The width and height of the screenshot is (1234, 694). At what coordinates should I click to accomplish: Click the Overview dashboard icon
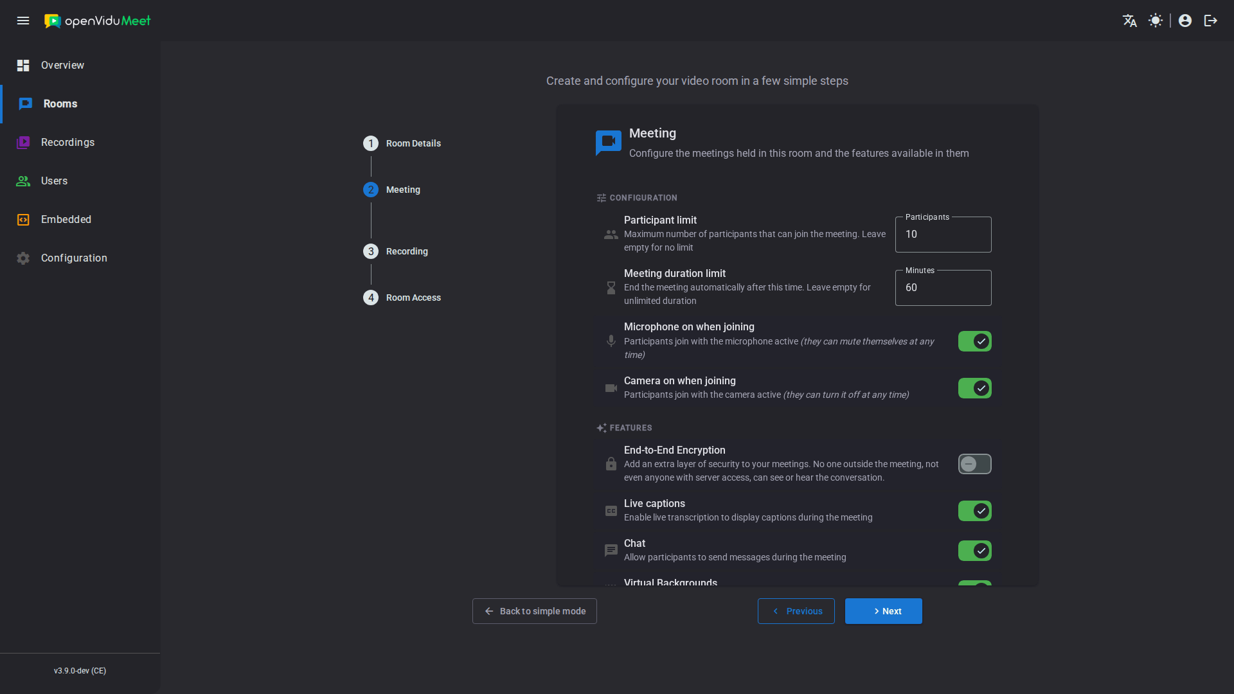tap(23, 66)
